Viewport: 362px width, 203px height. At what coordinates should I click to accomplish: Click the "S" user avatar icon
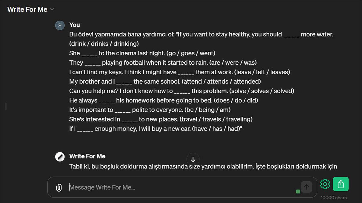point(60,25)
